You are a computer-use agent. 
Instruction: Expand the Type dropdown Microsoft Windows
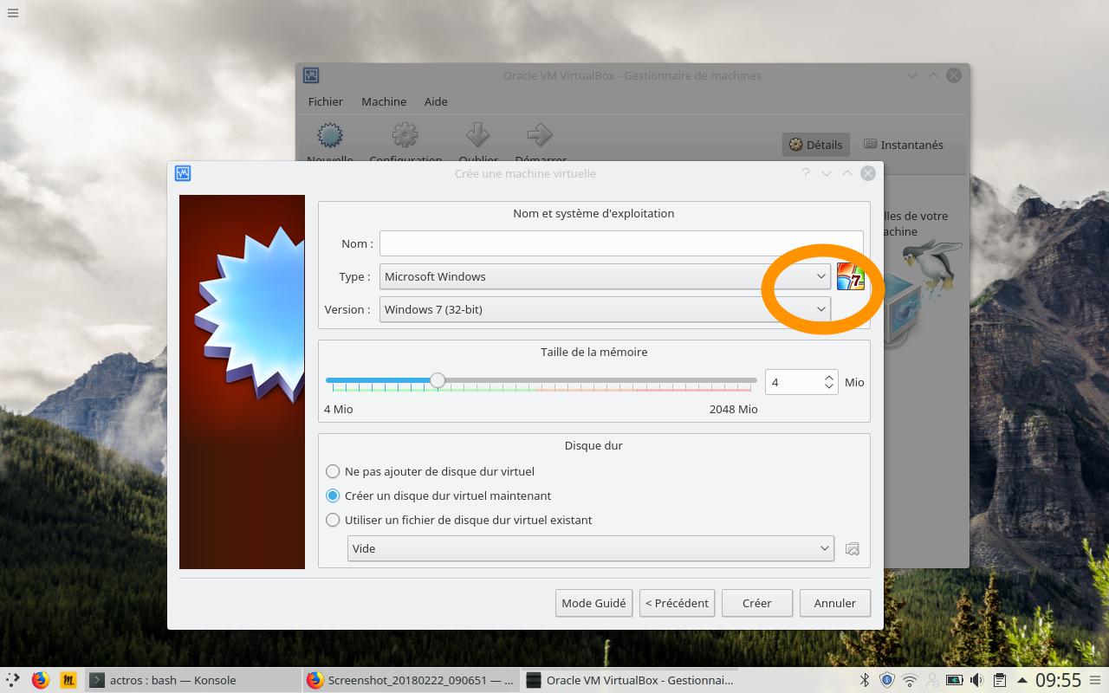(605, 276)
